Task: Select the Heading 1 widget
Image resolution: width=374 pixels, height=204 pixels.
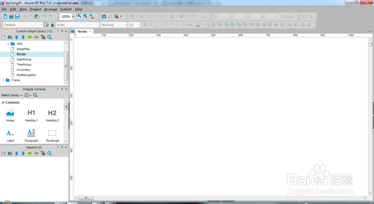Action: coord(31,115)
